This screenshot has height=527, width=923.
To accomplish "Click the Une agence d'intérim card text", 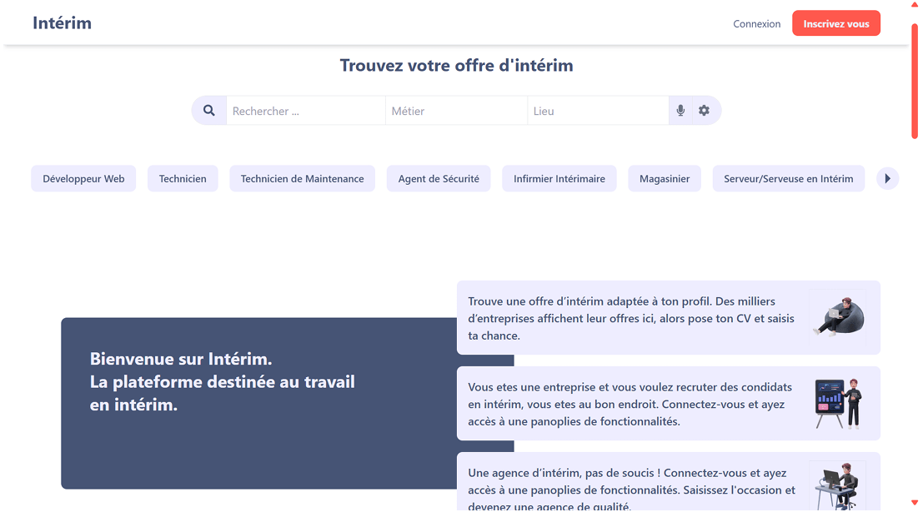I will click(632, 489).
